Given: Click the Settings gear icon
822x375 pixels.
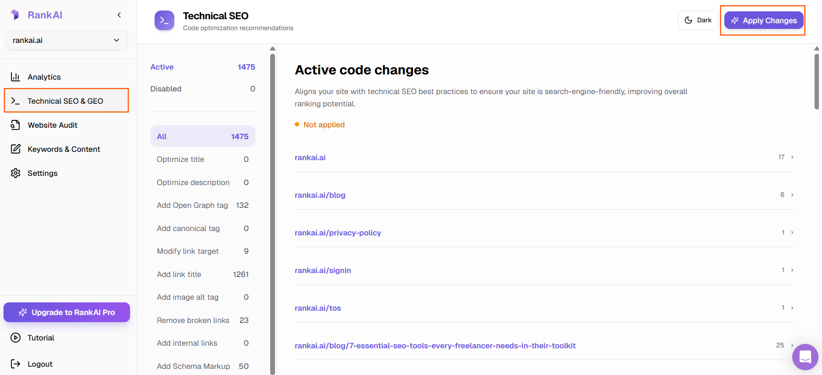Looking at the screenshot, I should [x=15, y=173].
